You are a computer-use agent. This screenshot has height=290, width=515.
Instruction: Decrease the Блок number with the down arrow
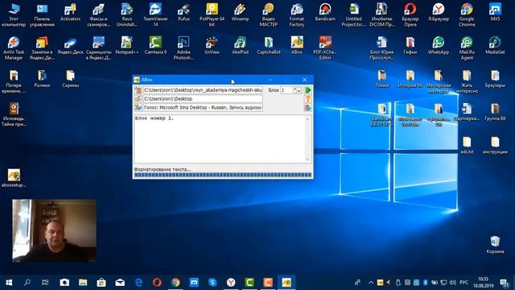[299, 91]
